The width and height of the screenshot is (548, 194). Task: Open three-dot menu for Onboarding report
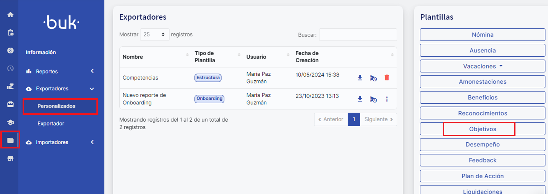click(387, 99)
